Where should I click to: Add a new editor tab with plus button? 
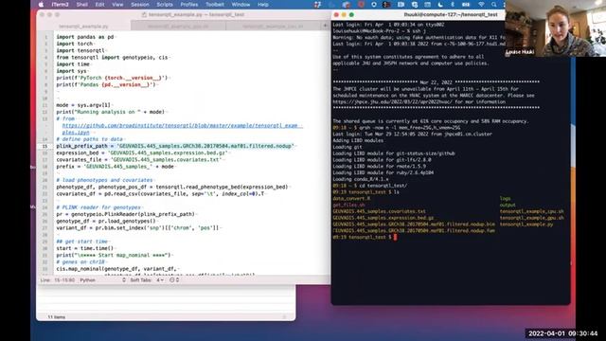tap(325, 26)
